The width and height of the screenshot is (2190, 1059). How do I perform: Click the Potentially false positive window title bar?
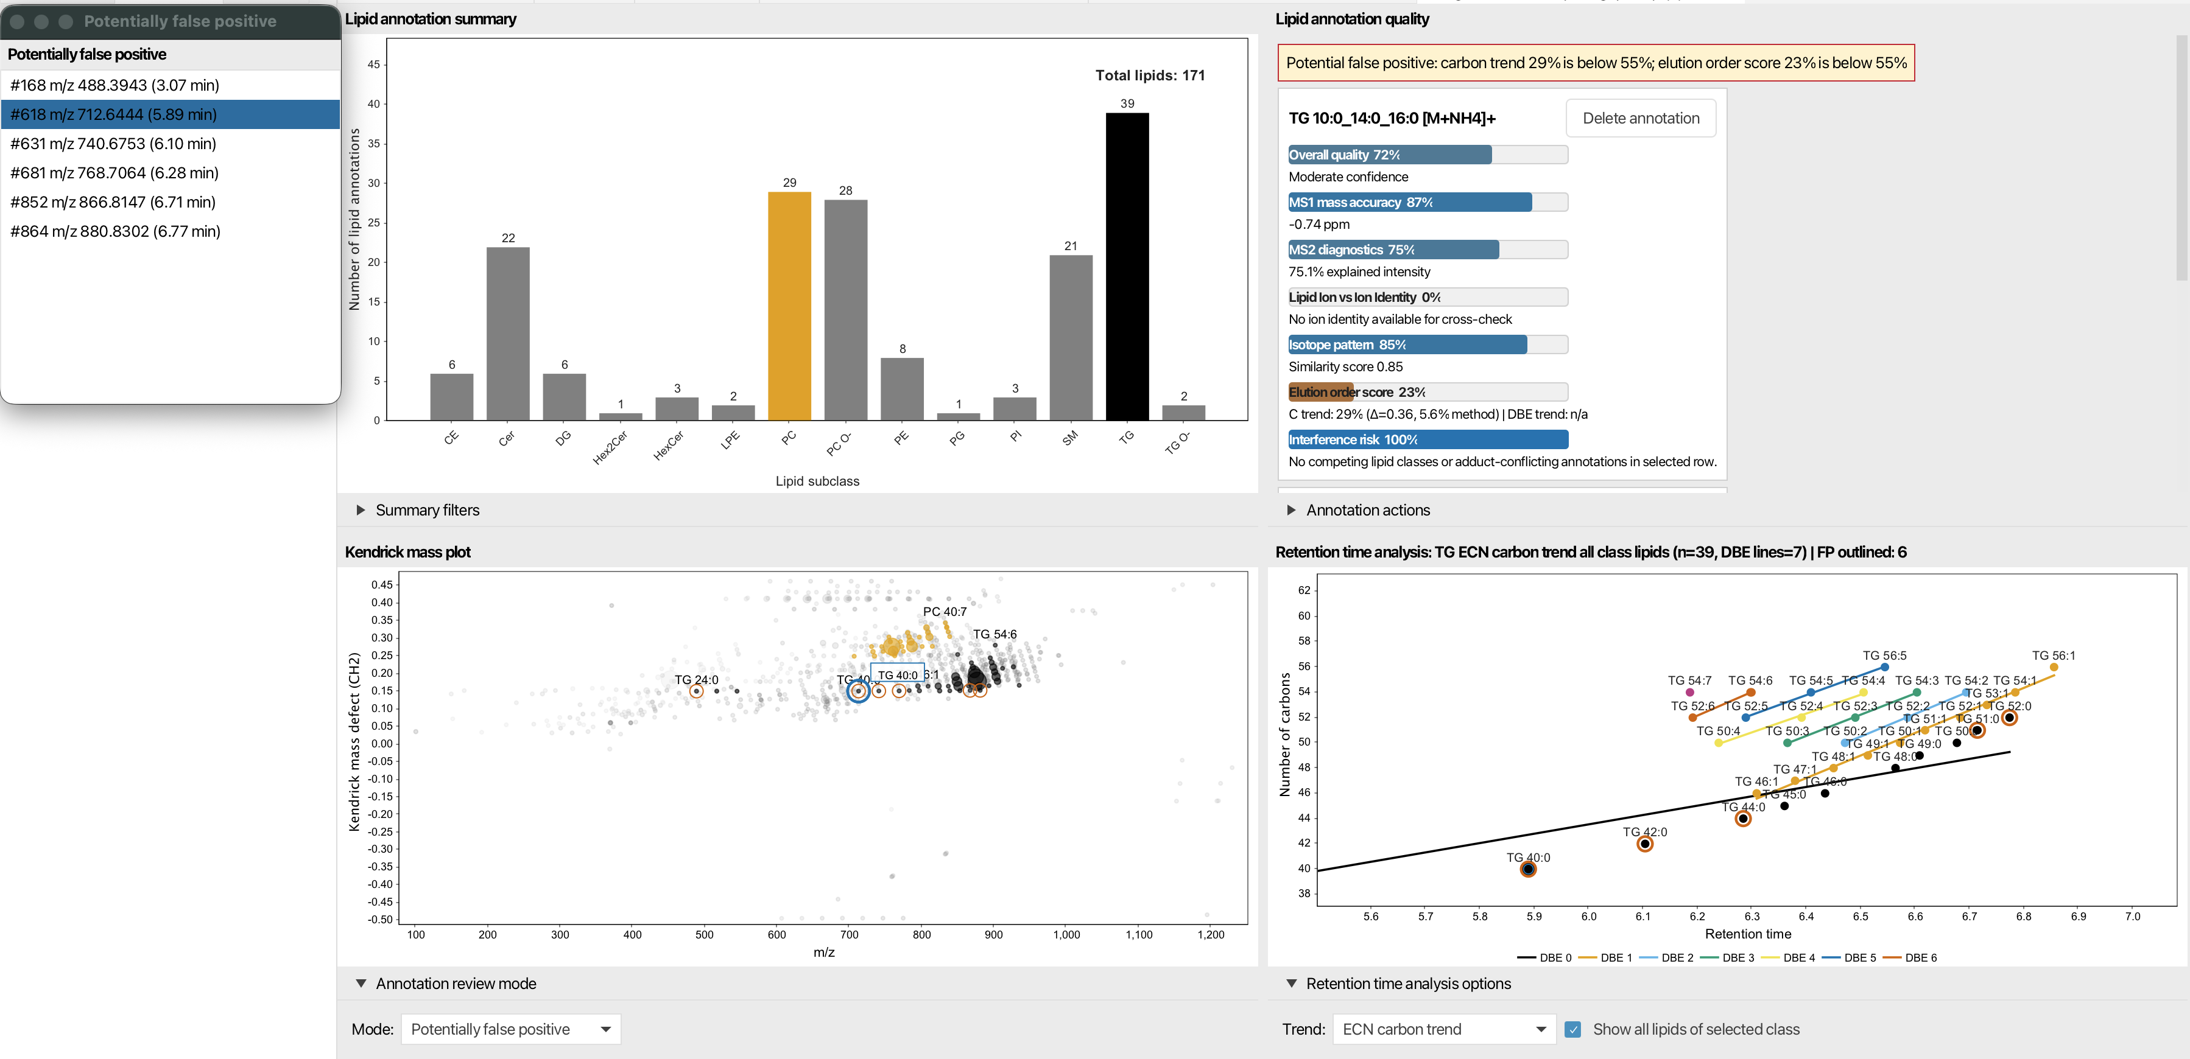click(170, 21)
